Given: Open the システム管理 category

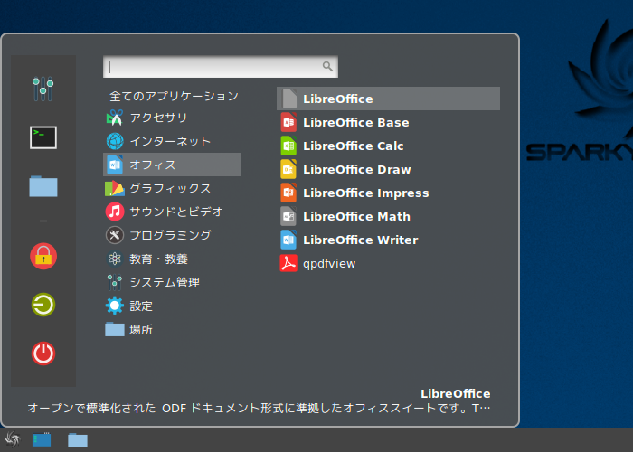Looking at the screenshot, I should coord(172,282).
